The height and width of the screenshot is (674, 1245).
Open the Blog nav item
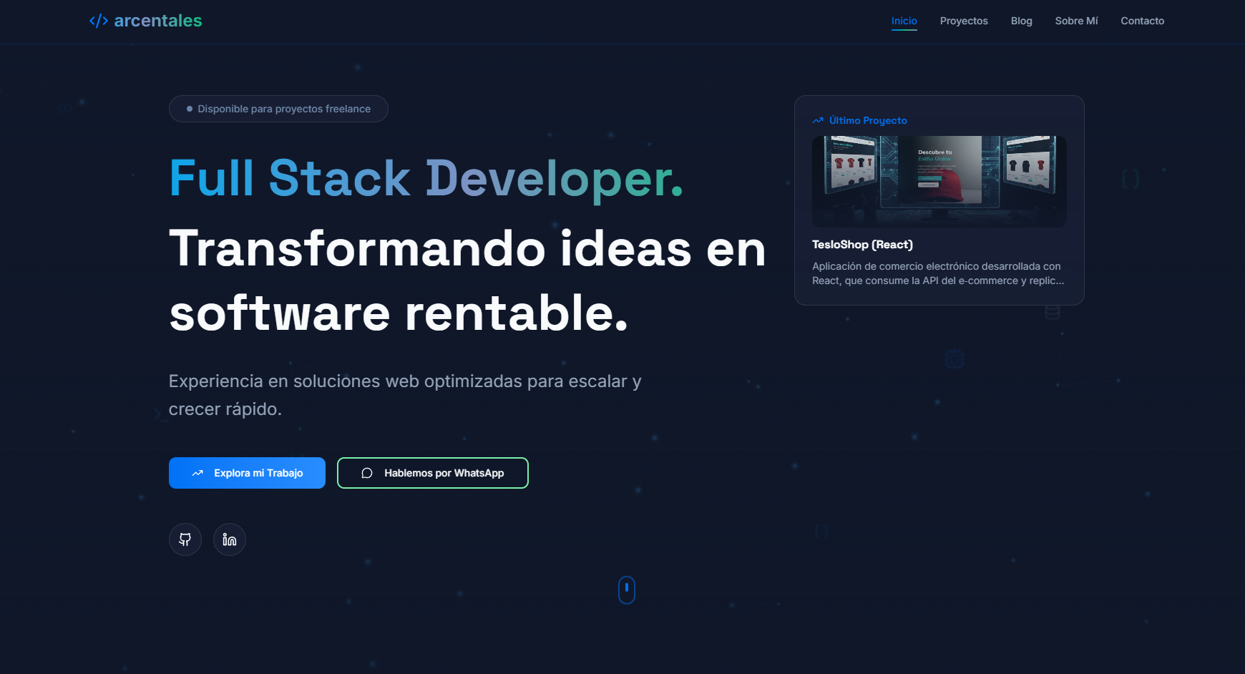pos(1022,21)
